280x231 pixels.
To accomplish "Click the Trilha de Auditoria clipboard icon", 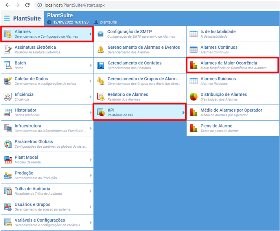I will click(8, 191).
